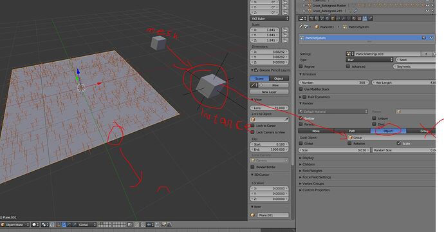Image resolution: width=444 pixels, height=232 pixels.
Task: Open the Render Layers properties tab icon
Action: point(317,19)
